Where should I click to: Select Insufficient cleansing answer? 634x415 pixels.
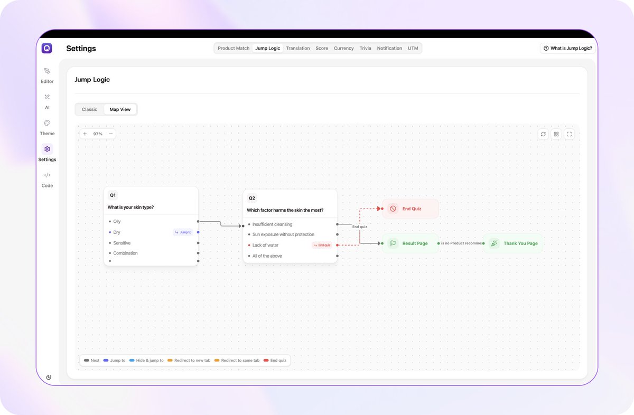coord(290,224)
